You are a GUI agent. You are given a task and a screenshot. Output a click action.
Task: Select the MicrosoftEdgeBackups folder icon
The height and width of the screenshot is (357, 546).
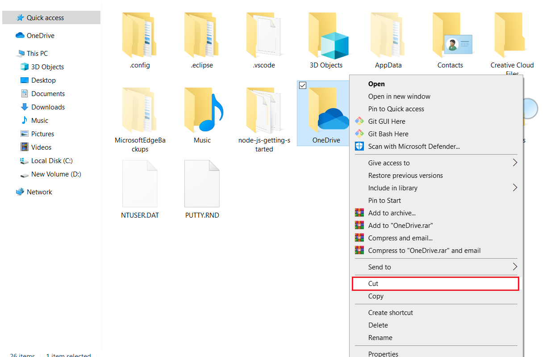140,110
